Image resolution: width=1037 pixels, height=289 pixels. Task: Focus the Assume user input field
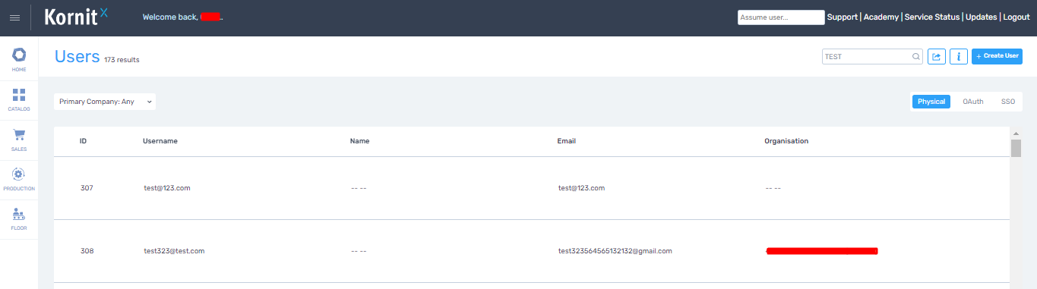tap(781, 17)
